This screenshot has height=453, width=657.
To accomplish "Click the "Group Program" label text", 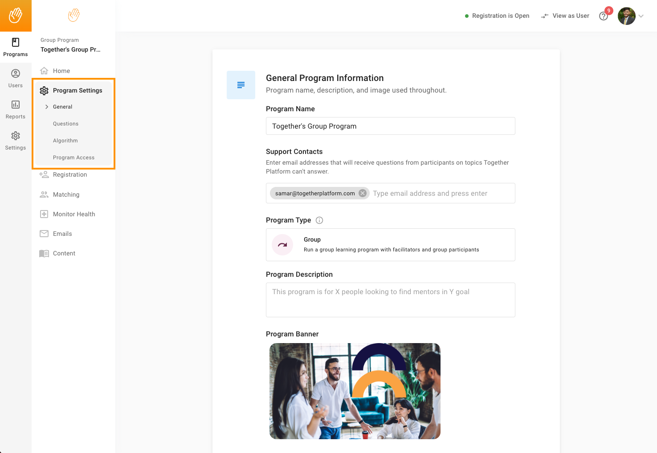I will tap(60, 40).
